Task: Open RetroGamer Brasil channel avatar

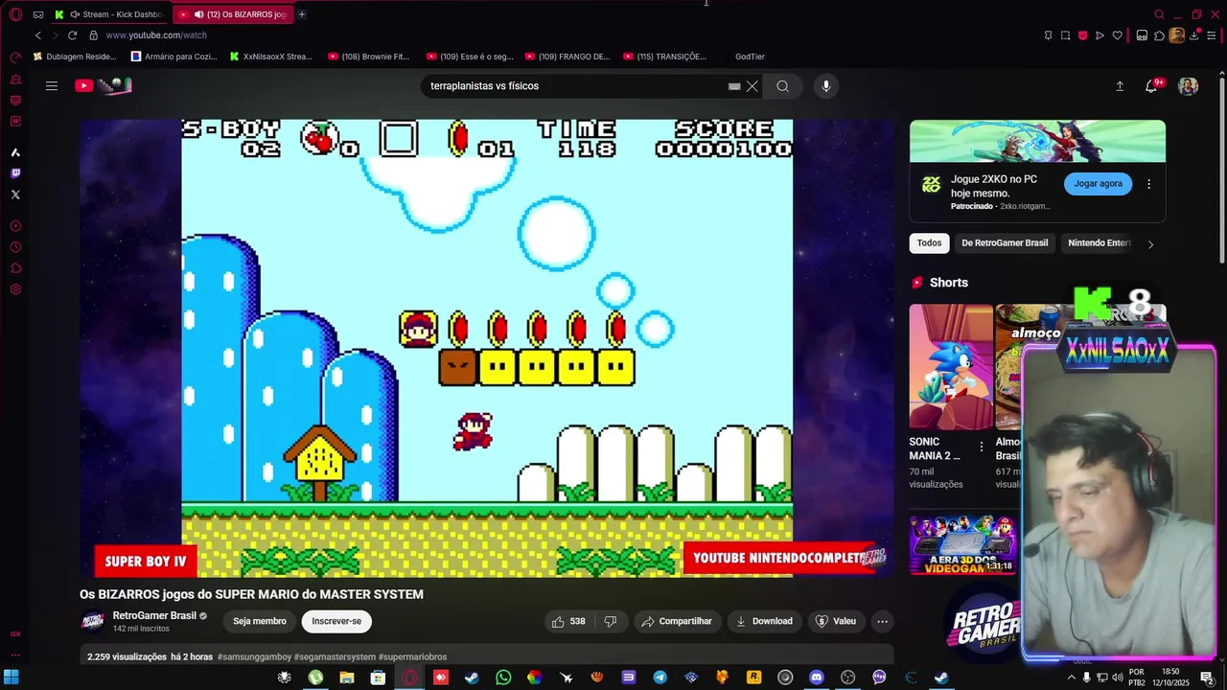Action: (93, 621)
